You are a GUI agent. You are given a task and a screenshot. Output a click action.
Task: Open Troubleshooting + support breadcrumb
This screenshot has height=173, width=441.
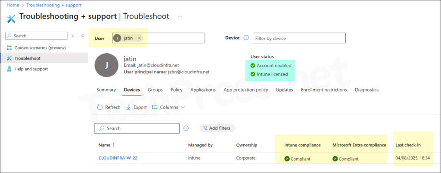[54, 5]
